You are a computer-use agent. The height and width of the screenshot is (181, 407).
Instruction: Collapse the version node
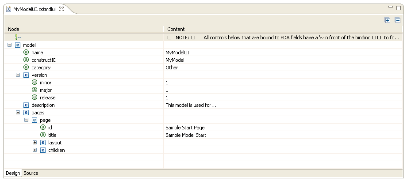click(18, 75)
